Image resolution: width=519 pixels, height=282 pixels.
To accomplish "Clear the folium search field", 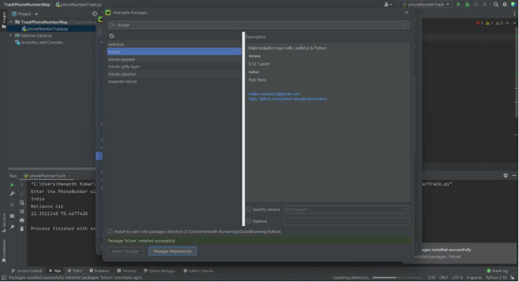I will tap(405, 25).
